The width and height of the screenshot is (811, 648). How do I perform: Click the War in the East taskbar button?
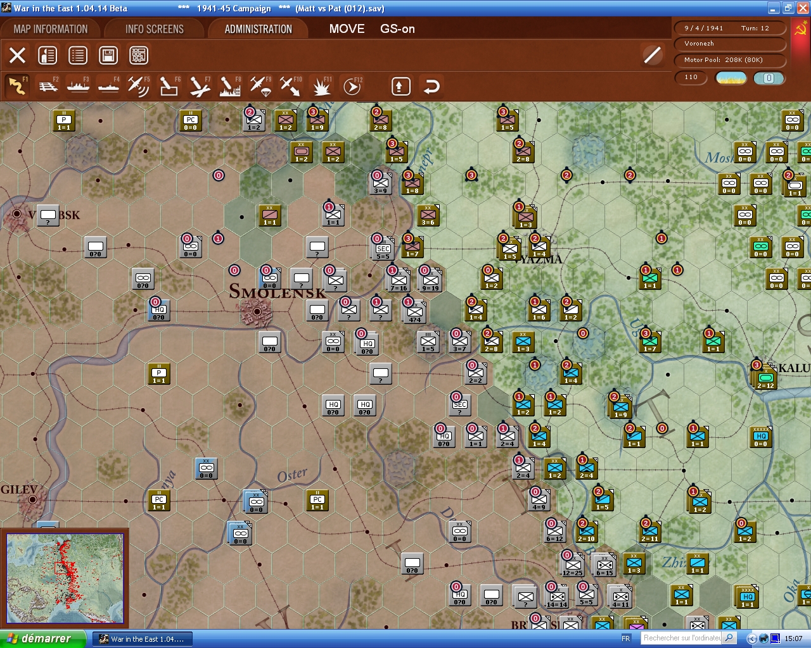coord(143,639)
